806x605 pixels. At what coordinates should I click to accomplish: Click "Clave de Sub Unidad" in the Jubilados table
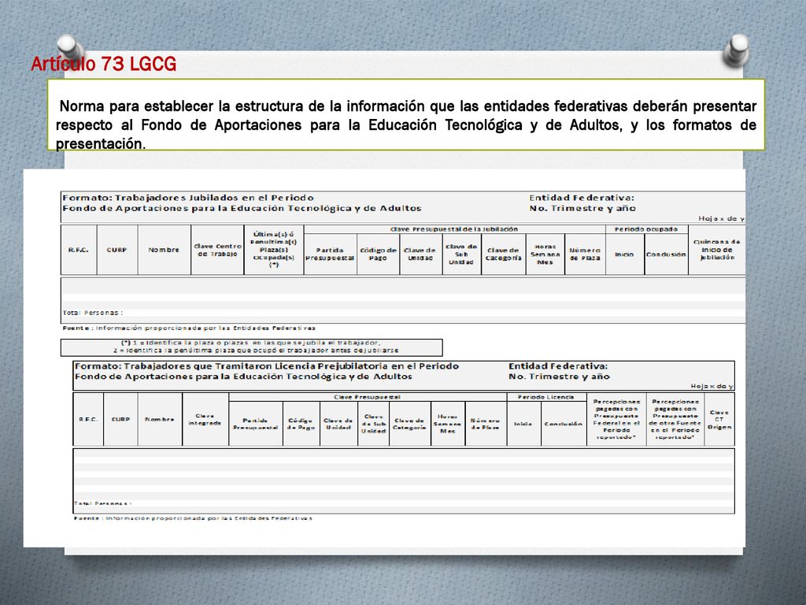pos(461,254)
